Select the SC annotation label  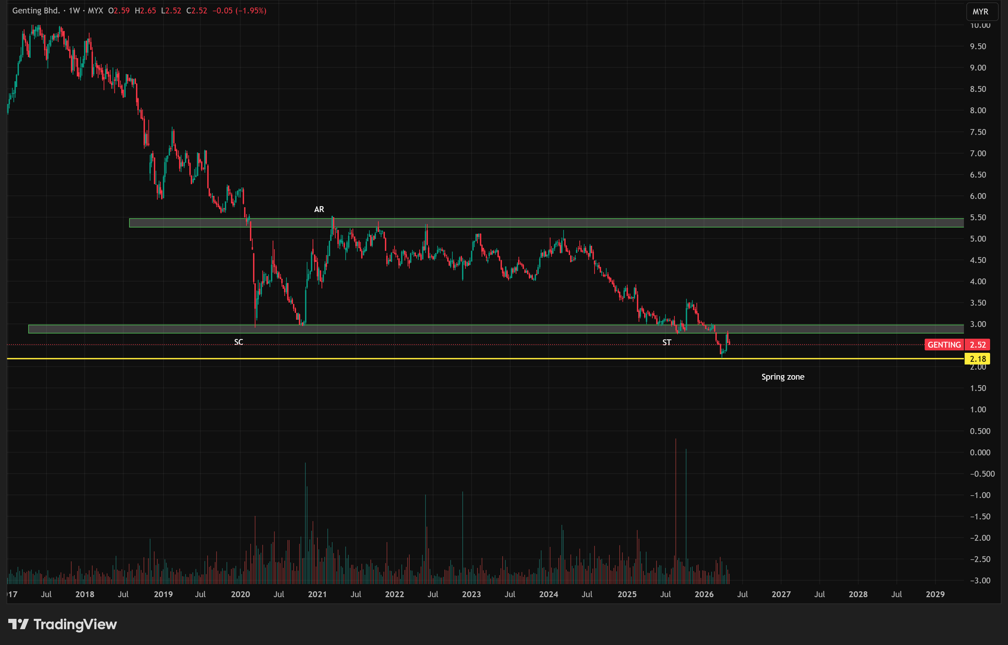238,342
